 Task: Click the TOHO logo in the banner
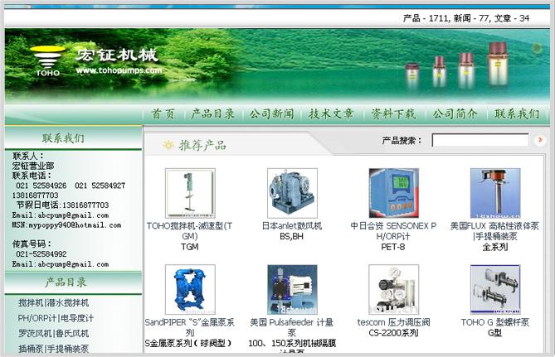[x=47, y=60]
